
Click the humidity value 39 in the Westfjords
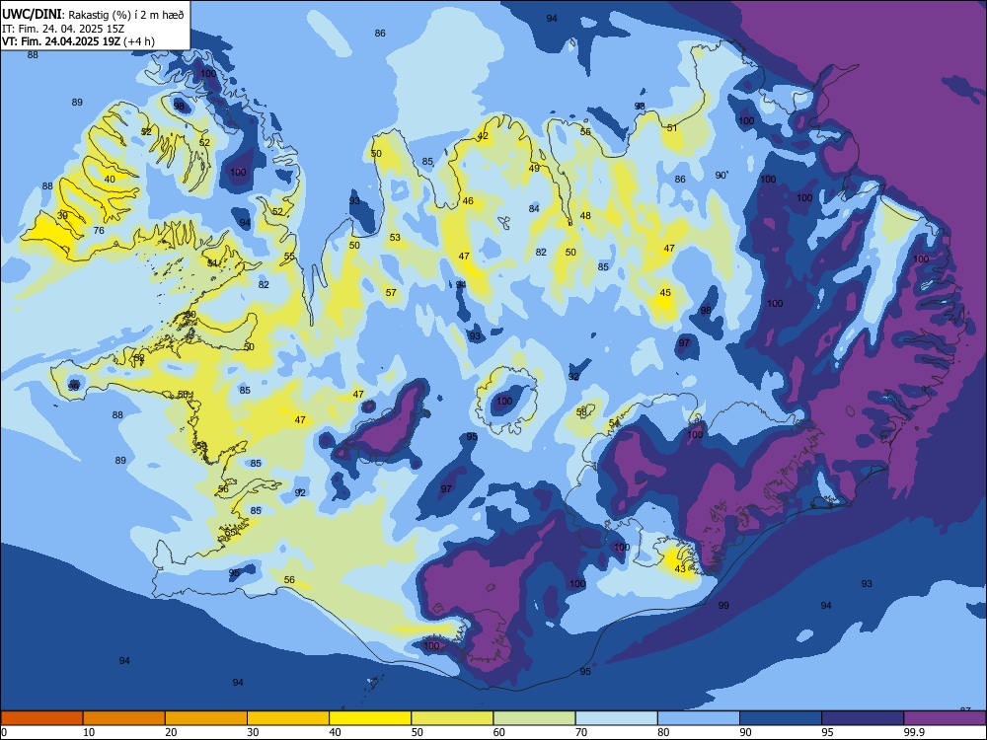(62, 215)
